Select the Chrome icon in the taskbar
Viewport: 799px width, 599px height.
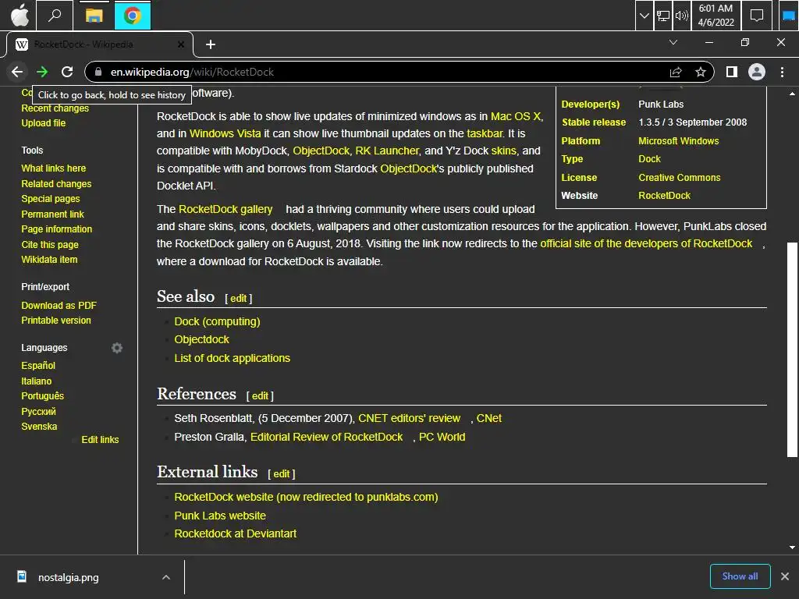point(133,16)
